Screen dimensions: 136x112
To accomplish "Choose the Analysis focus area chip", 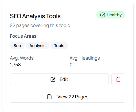I will click(37, 46).
